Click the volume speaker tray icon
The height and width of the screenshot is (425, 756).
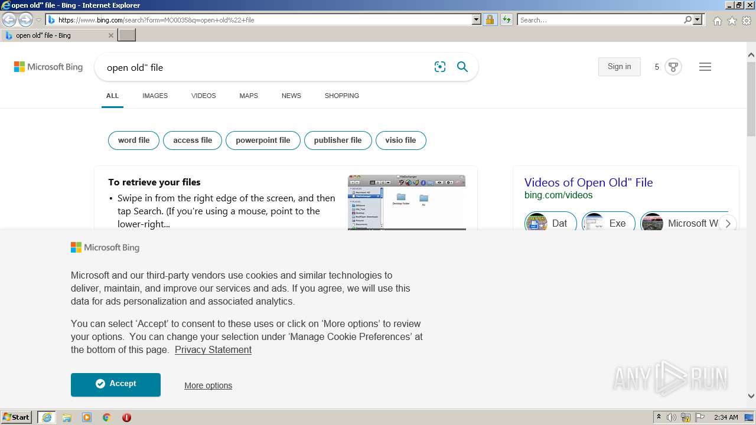coord(672,417)
